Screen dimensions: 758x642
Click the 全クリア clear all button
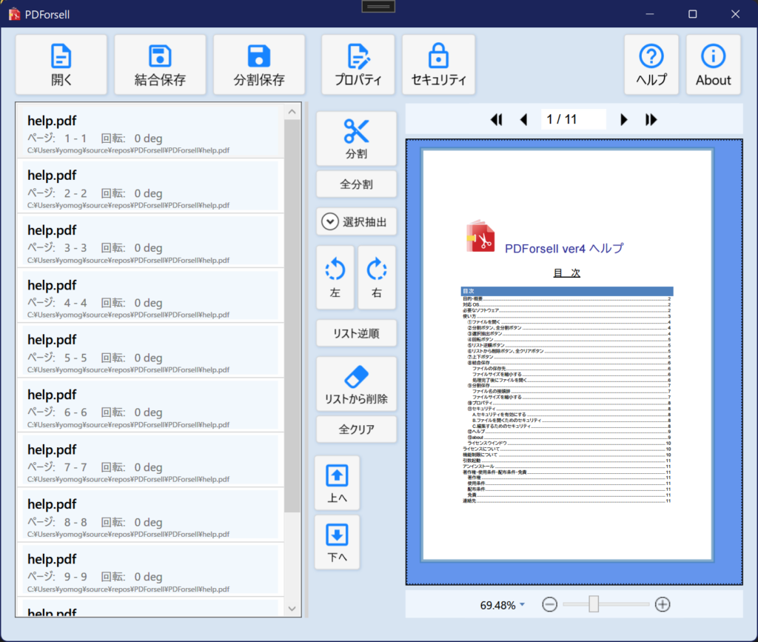click(x=356, y=429)
